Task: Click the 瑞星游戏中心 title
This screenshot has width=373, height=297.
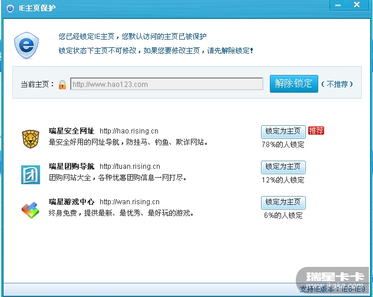Action: click(x=71, y=202)
